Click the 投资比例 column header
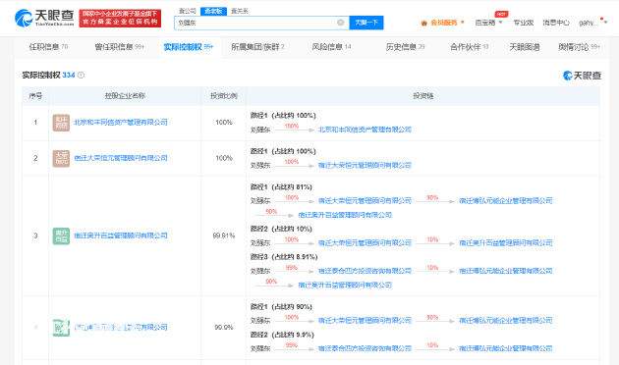619x365 pixels. (x=224, y=96)
